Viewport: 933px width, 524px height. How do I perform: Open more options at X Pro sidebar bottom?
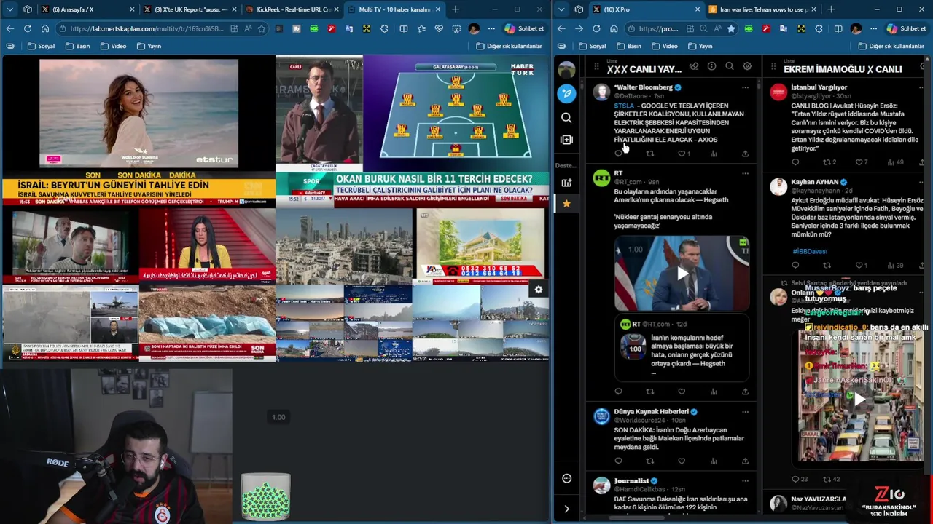click(x=566, y=478)
